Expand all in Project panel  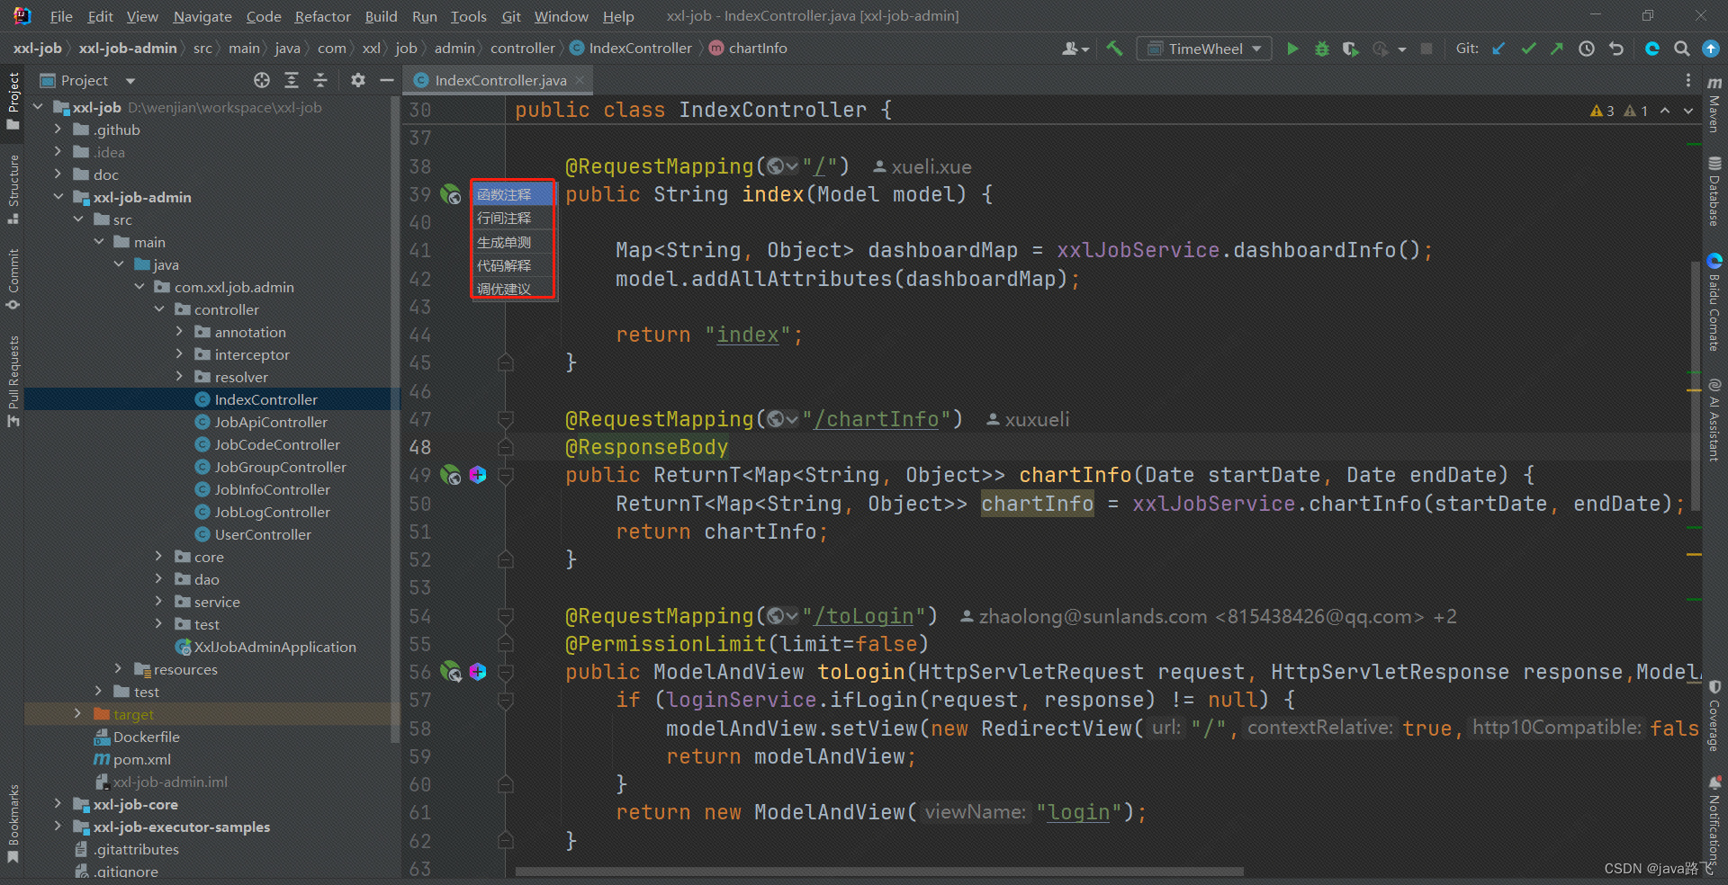pyautogui.click(x=292, y=80)
